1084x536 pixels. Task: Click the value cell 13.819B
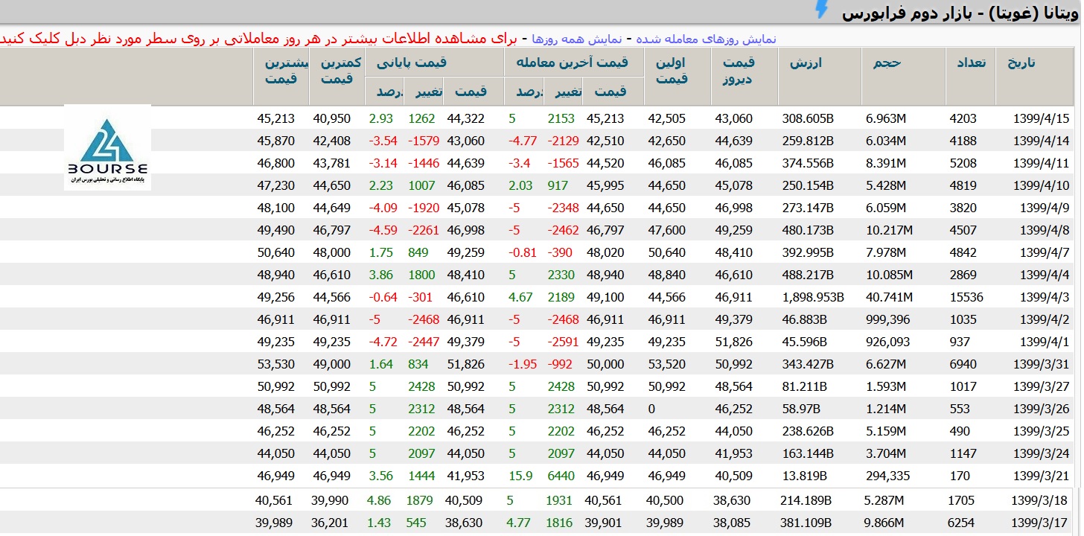[805, 476]
